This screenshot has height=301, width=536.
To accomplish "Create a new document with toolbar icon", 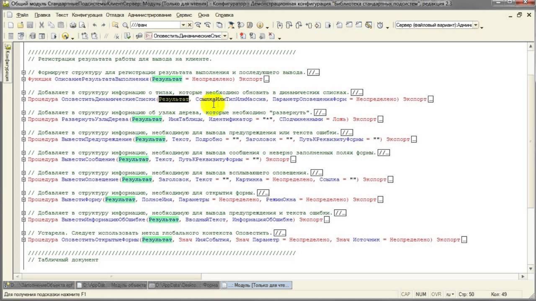I will click(11, 25).
